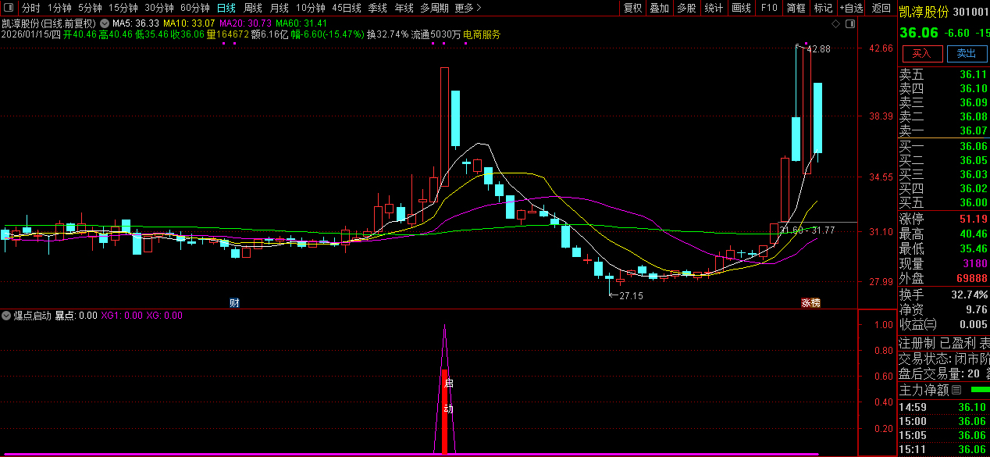990x457 pixels.
Task: Click the diamond marker icon above chart
Action: [x=836, y=24]
